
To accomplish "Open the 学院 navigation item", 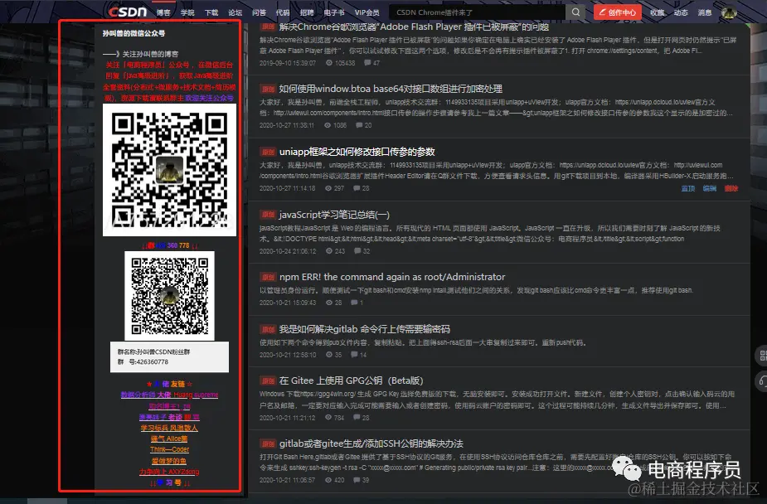I will [x=187, y=12].
